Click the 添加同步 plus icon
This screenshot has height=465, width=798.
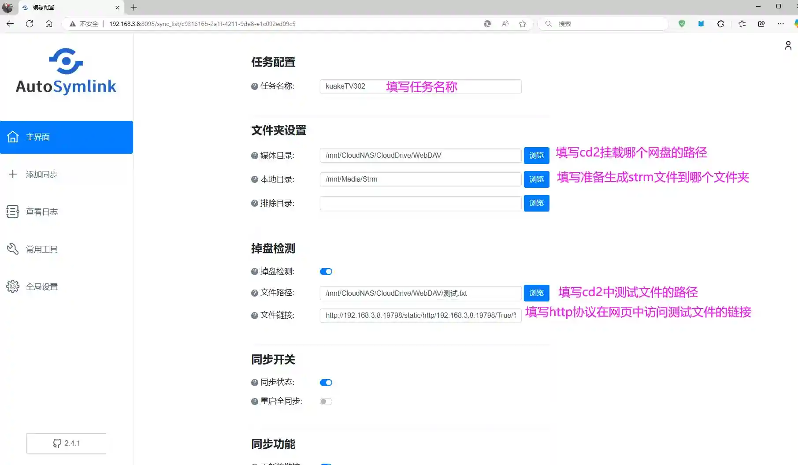[13, 174]
